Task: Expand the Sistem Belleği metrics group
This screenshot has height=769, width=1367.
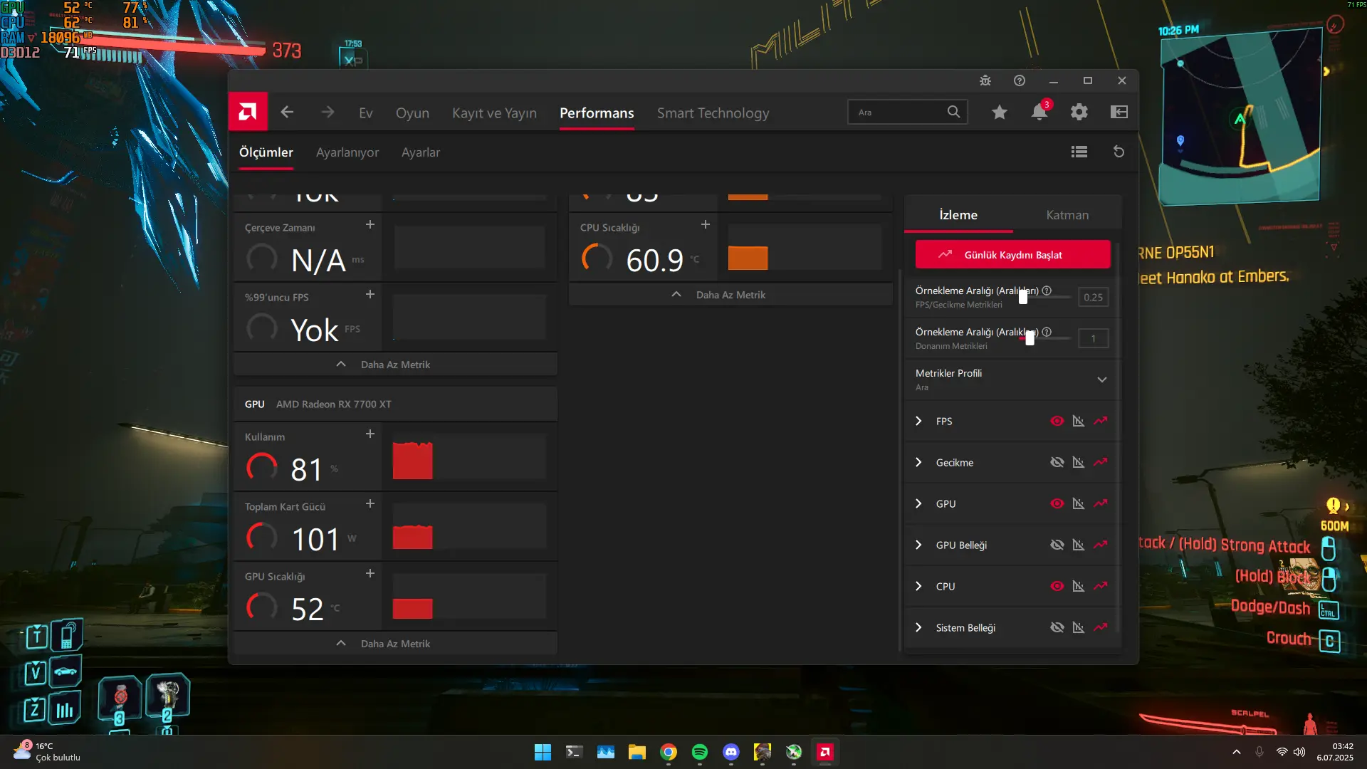Action: tap(918, 628)
